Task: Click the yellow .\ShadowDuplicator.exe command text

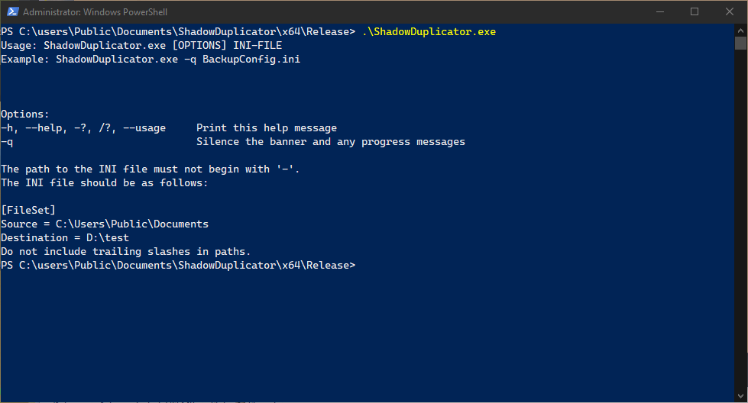Action: (429, 32)
